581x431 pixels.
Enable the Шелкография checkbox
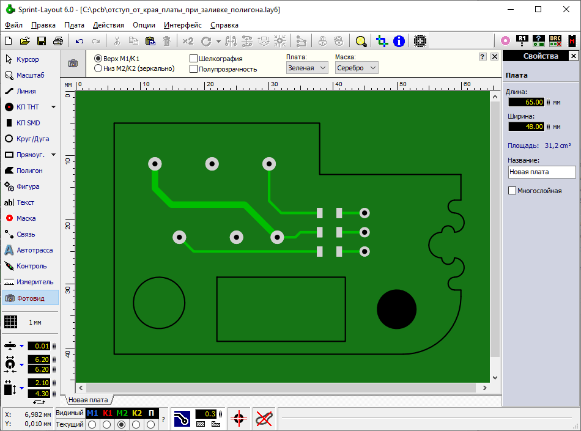[194, 59]
